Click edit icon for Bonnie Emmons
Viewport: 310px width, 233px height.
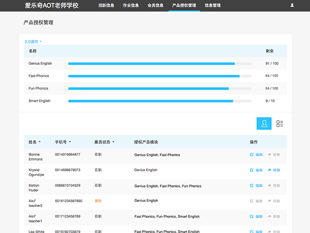click(252, 154)
